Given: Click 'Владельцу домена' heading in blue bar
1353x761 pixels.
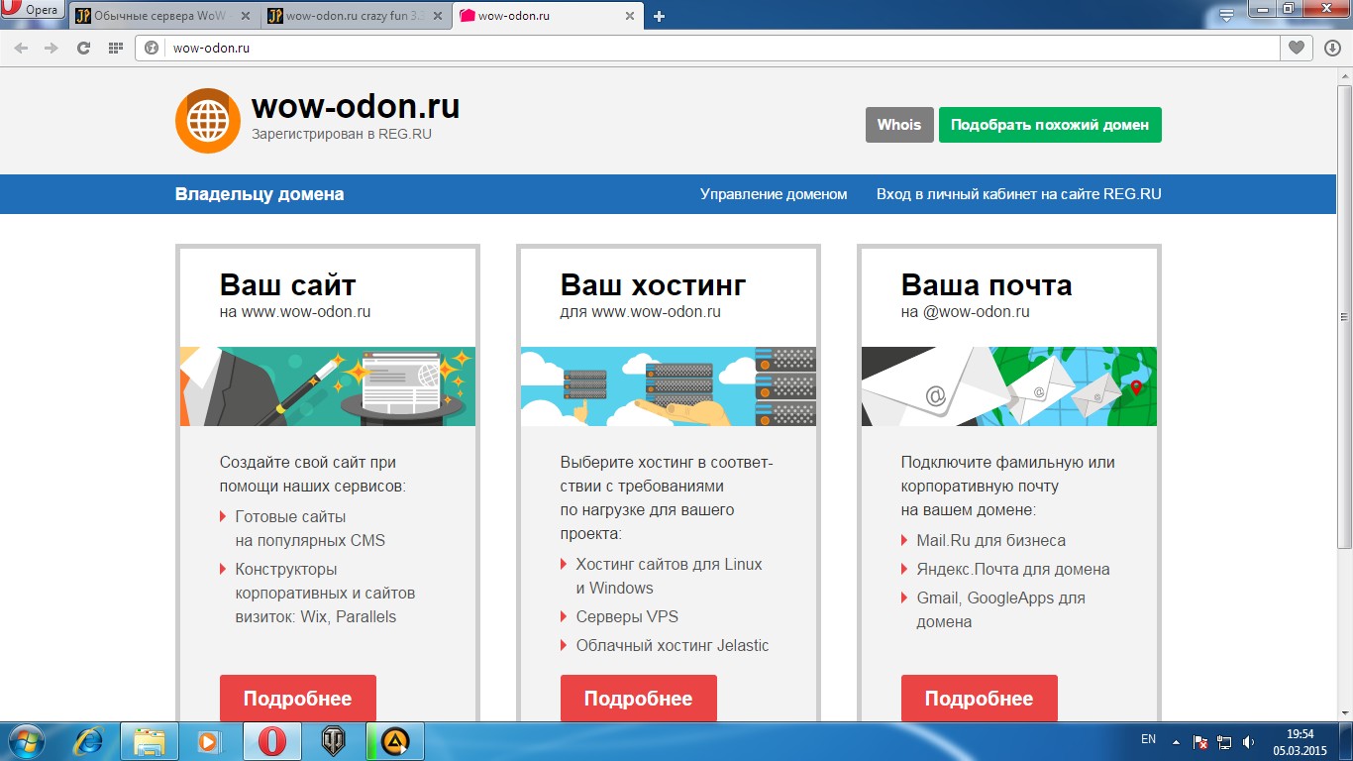Looking at the screenshot, I should click(260, 194).
